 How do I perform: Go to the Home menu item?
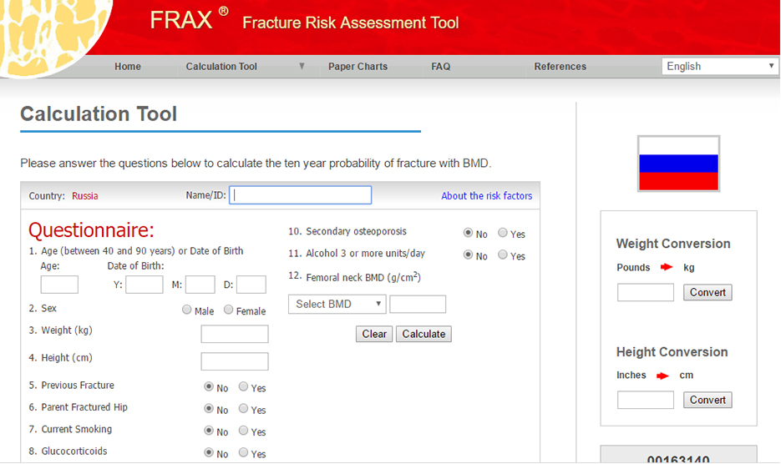(x=128, y=66)
